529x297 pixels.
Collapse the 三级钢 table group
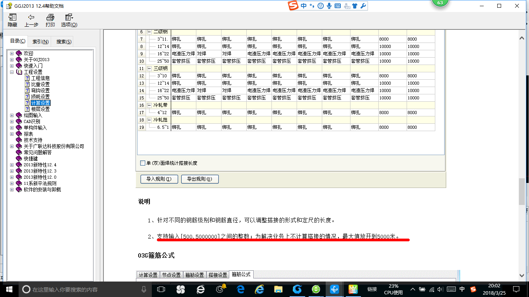[149, 68]
